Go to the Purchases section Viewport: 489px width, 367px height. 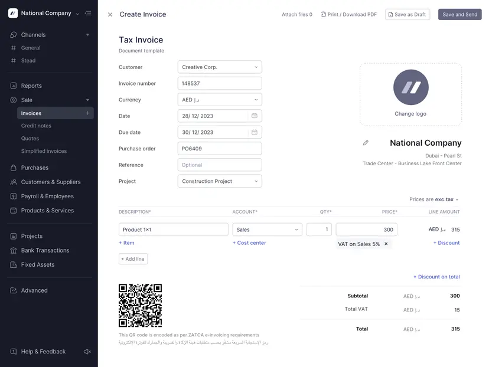(x=35, y=168)
